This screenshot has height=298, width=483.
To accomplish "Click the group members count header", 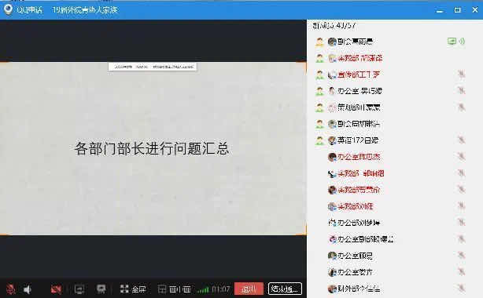I will tap(334, 26).
